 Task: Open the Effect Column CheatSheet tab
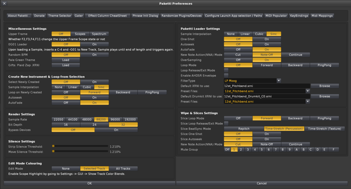[108, 16]
